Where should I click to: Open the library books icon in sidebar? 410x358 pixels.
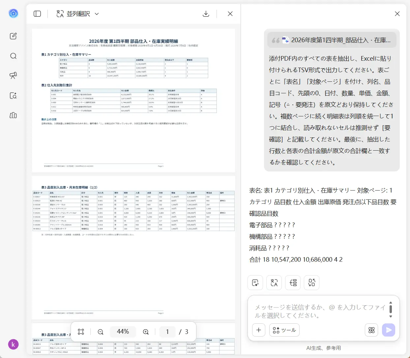pyautogui.click(x=13, y=115)
